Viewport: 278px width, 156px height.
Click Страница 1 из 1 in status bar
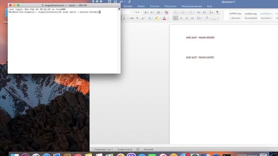[x=103, y=149]
